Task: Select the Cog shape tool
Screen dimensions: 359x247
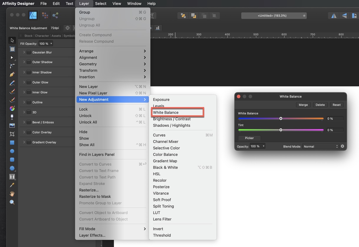Action: 12,168
